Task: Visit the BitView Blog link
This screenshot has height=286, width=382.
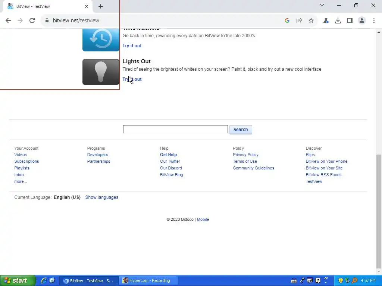Action: click(172, 175)
